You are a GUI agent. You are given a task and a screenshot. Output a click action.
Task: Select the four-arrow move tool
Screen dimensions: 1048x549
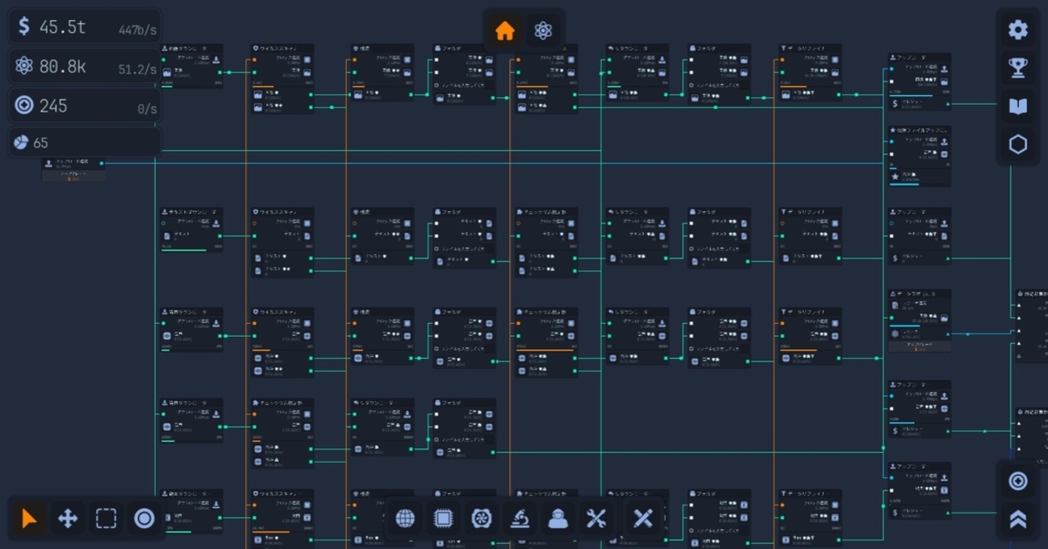coord(68,518)
